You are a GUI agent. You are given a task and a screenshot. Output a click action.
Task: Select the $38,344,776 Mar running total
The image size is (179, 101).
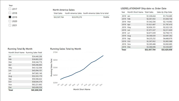tap(37, 62)
